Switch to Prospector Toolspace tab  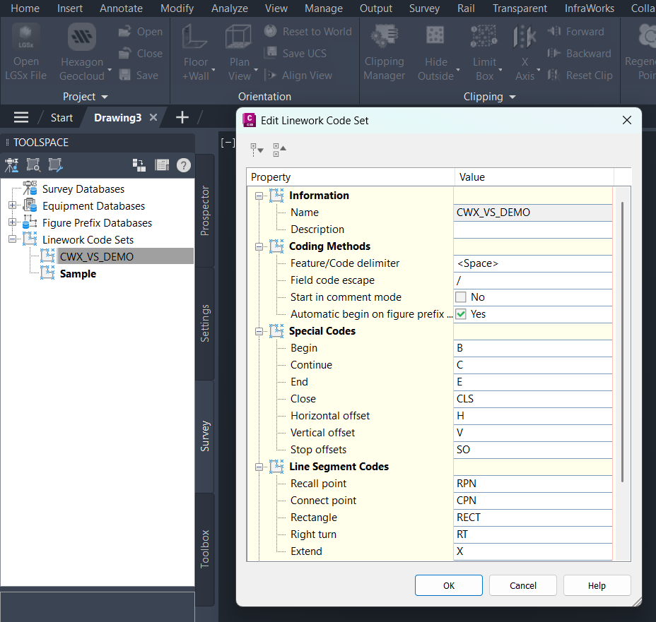coord(204,210)
